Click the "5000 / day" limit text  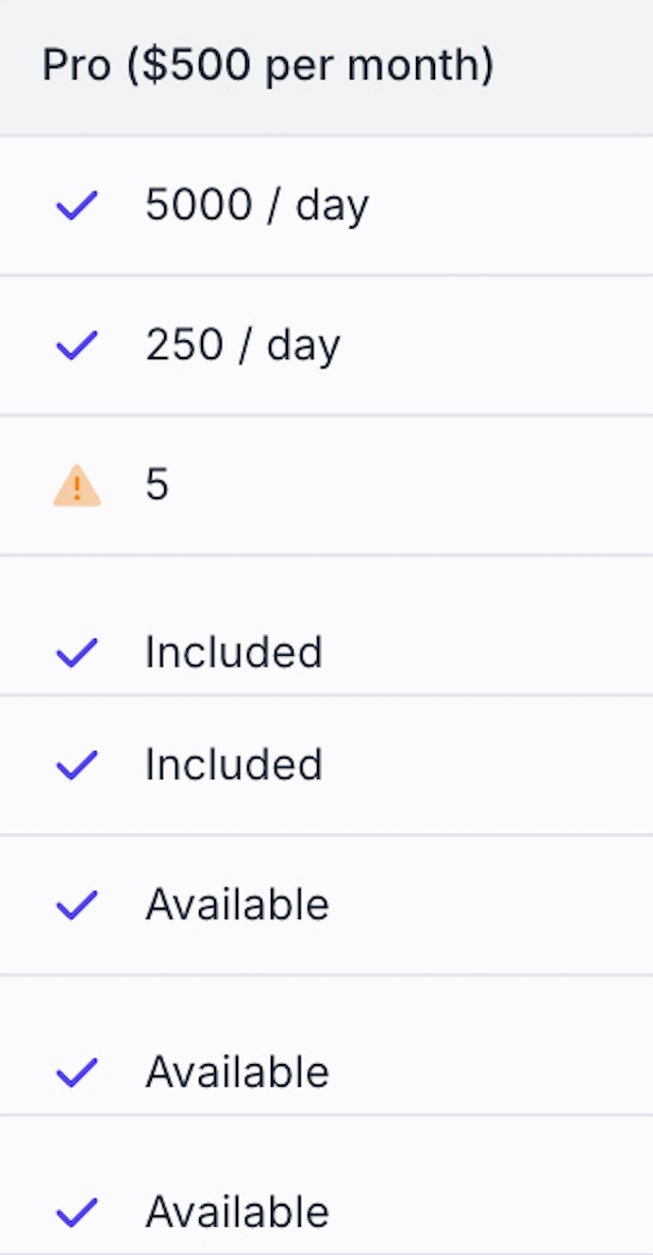(257, 205)
